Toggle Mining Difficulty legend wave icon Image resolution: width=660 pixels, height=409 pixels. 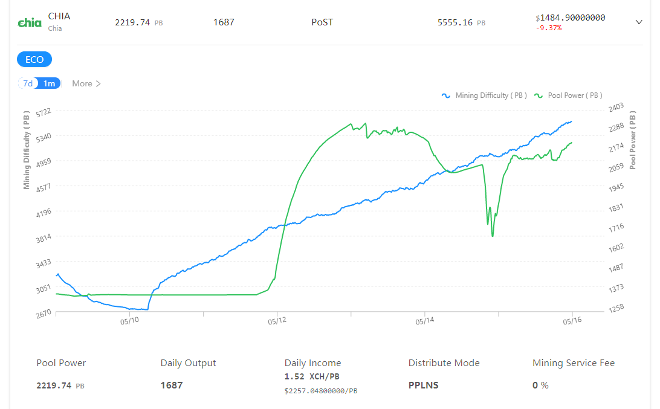[x=446, y=95]
